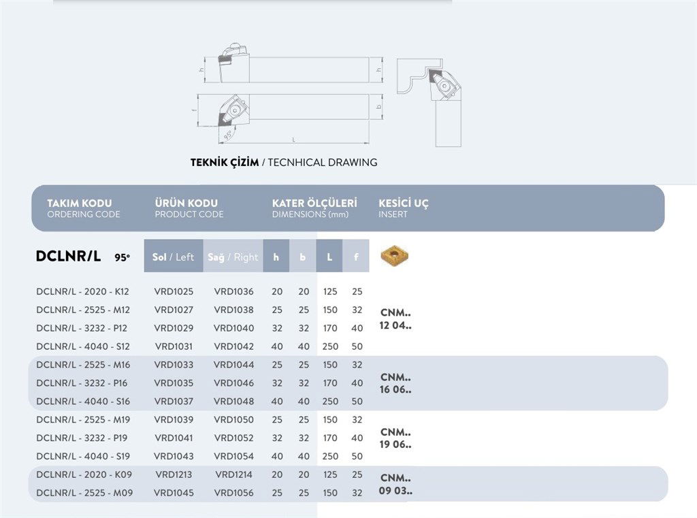Click the VRD1025 product code
697x518 pixels.
coord(174,291)
